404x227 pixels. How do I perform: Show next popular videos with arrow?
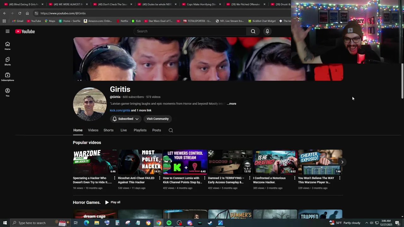point(342,162)
